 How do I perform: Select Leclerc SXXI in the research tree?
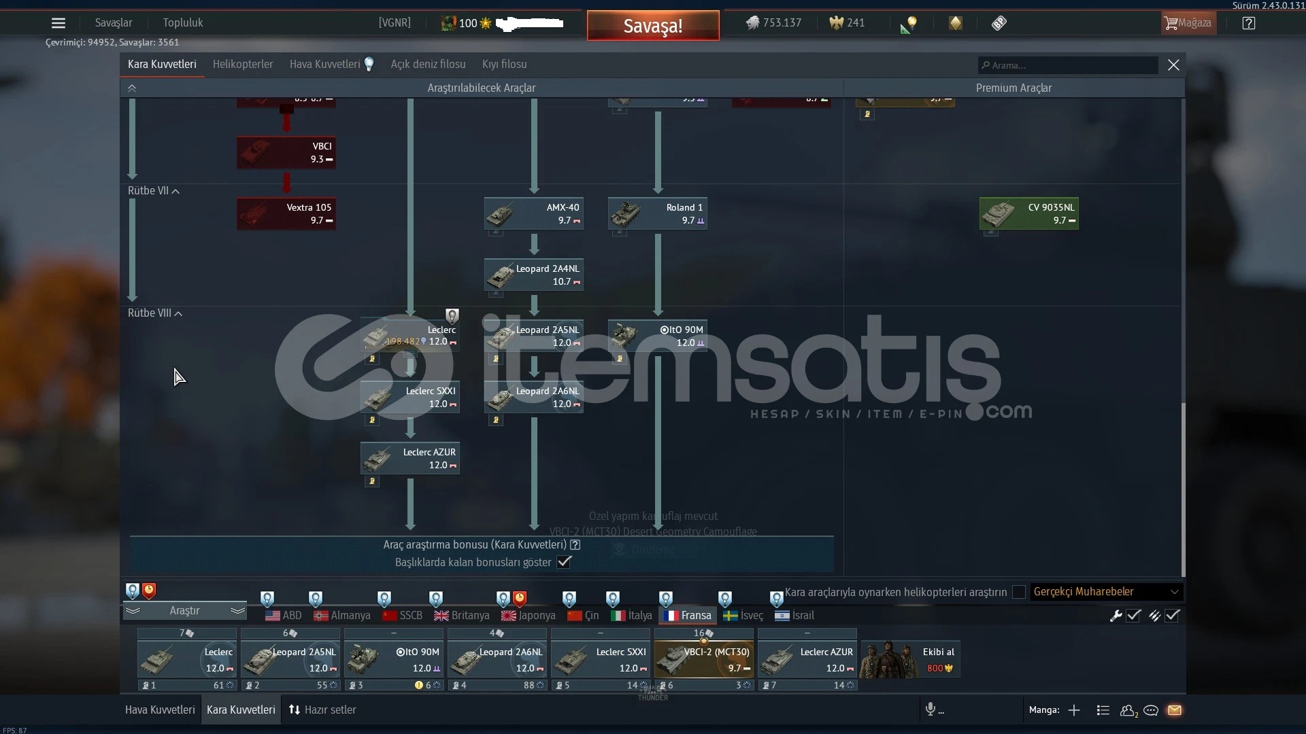point(410,397)
